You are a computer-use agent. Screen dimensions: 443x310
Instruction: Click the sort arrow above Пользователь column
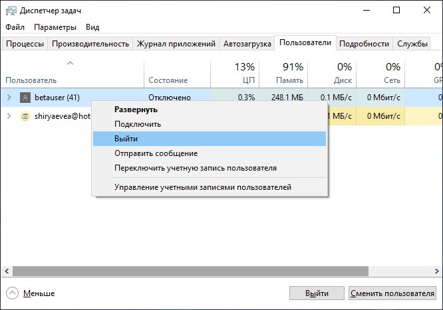click(x=70, y=63)
